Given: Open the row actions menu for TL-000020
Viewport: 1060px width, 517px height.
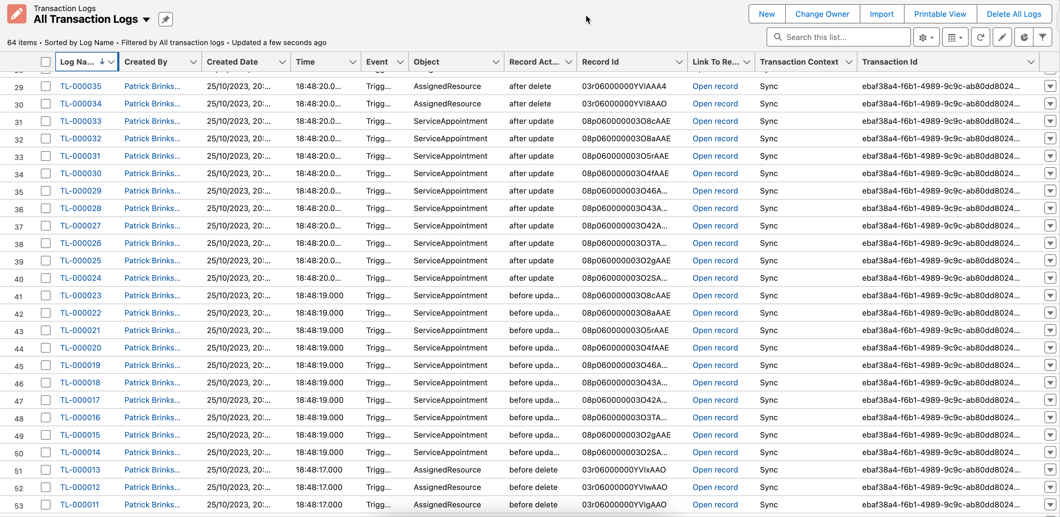Looking at the screenshot, I should click(x=1050, y=347).
